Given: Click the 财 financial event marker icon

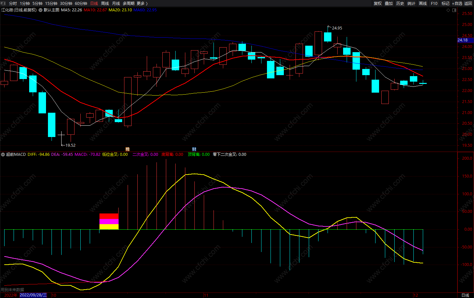Looking at the screenshot, I should pos(194,149).
